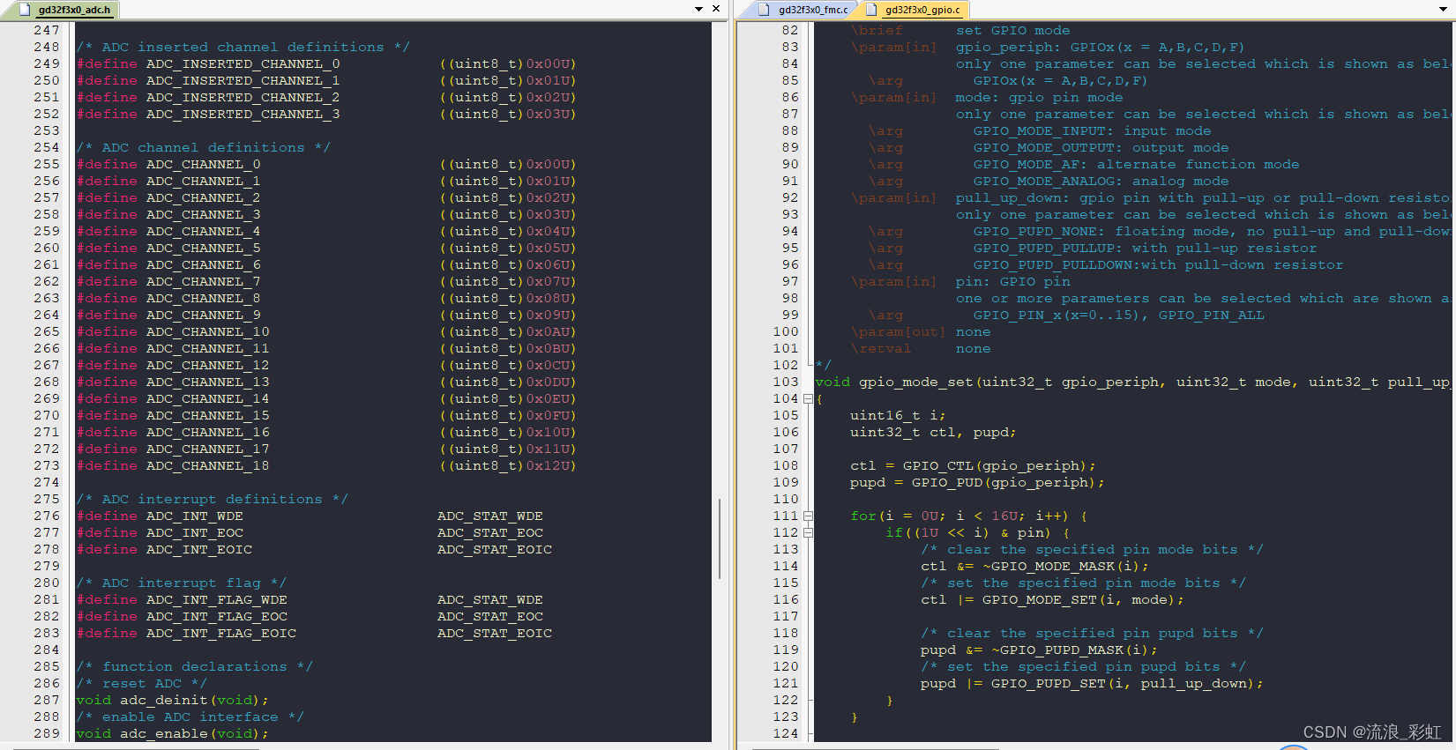Viewport: 1456px width, 750px height.
Task: Click the ADC_CHANNEL_10 macro name
Action: (207, 332)
